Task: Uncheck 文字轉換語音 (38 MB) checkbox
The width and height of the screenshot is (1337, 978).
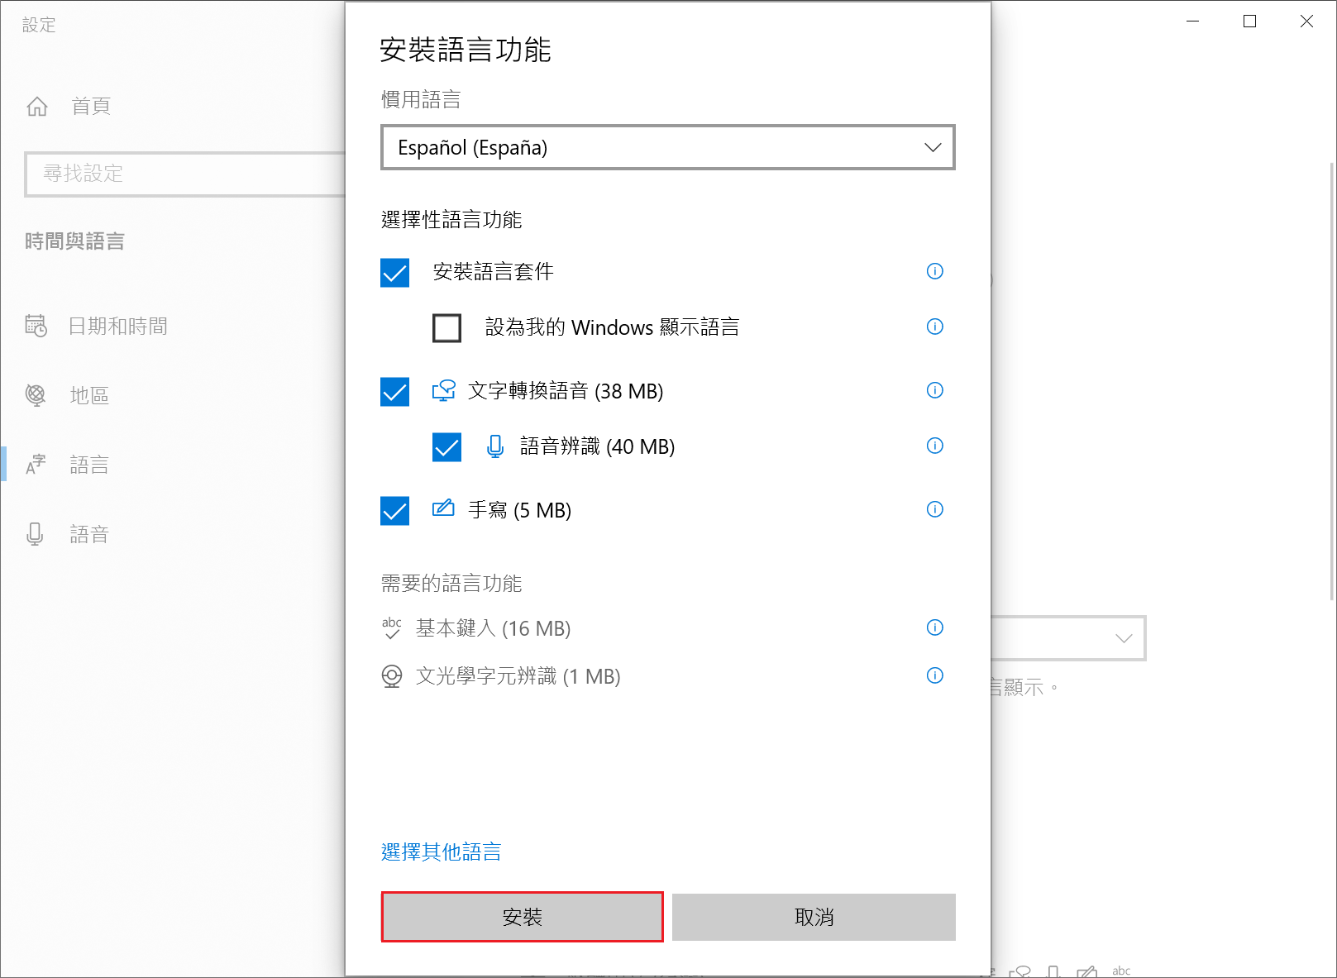Action: click(x=395, y=391)
